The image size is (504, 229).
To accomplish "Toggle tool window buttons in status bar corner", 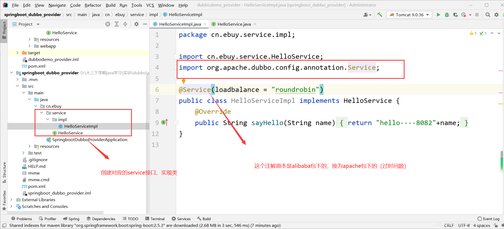I will (4, 226).
